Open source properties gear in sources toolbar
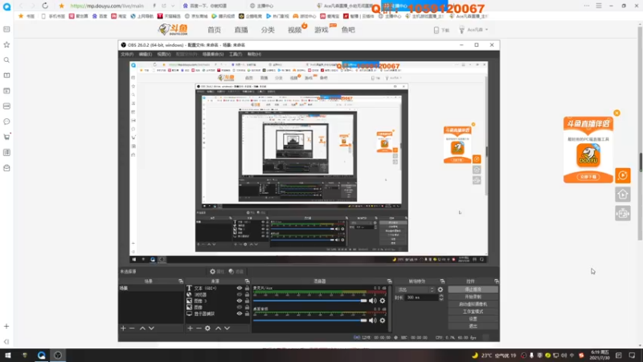This screenshot has width=643, height=362. (207, 328)
